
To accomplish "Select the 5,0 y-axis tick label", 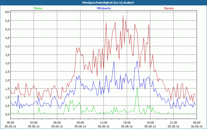I will tap(7, 29).
